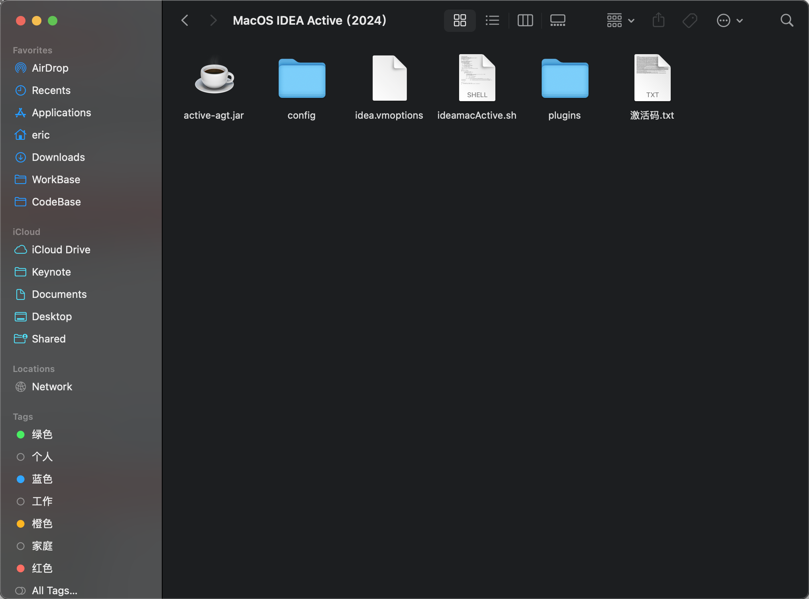Go back to previous folder

pyautogui.click(x=185, y=20)
